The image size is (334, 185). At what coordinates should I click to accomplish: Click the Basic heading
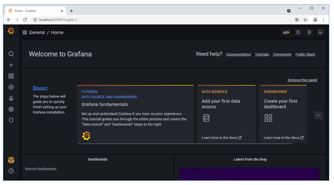coord(40,88)
